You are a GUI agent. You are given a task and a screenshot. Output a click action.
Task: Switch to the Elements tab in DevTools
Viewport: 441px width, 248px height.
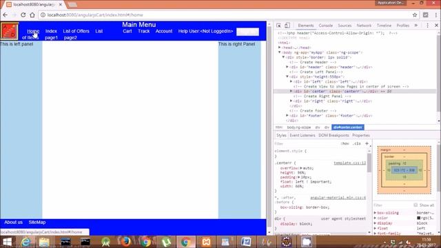click(306, 25)
